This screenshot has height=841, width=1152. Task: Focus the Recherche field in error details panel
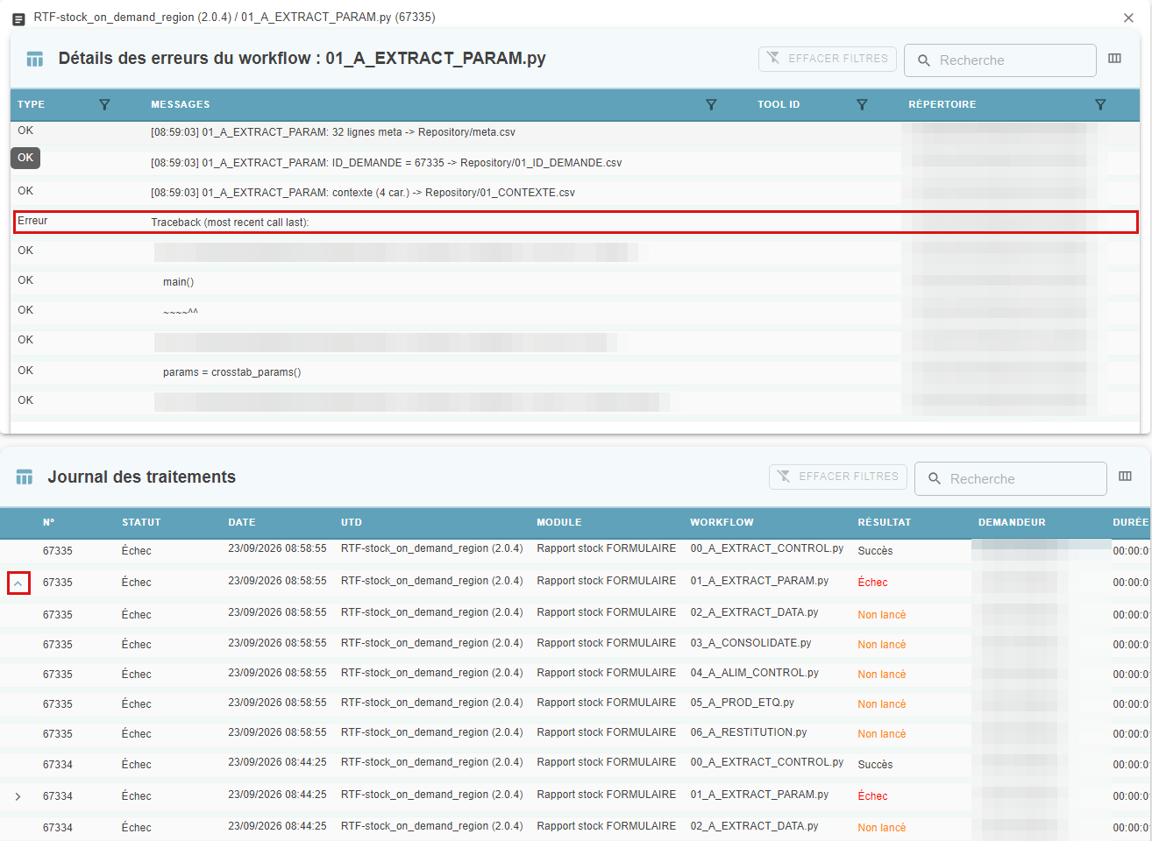click(x=1000, y=60)
